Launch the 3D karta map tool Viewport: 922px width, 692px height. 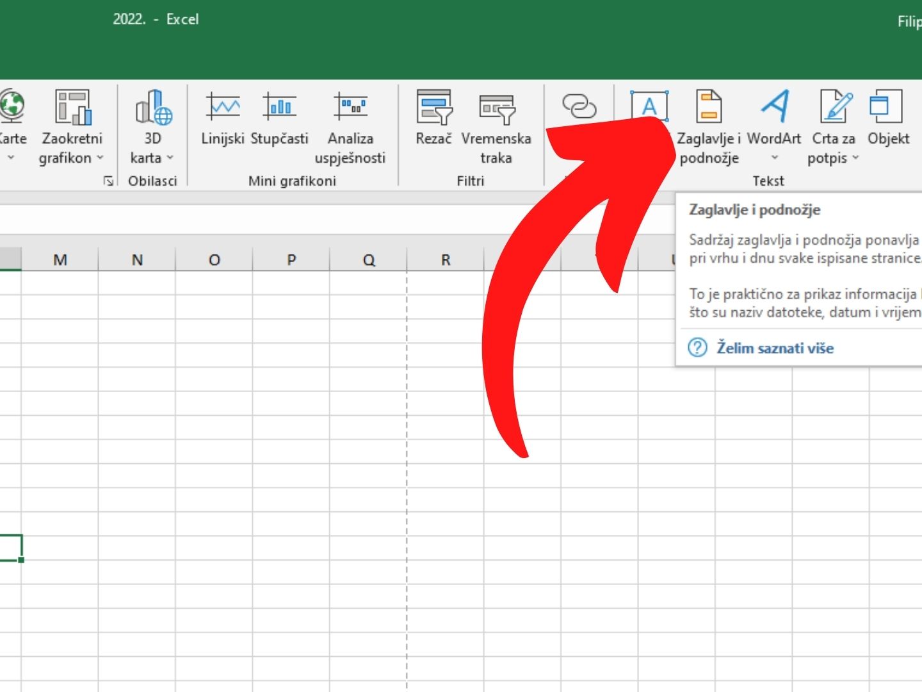click(152, 127)
